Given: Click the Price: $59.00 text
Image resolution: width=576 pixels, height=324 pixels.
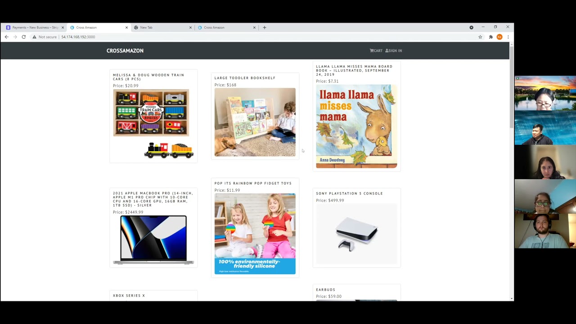Looking at the screenshot, I should coord(329,297).
